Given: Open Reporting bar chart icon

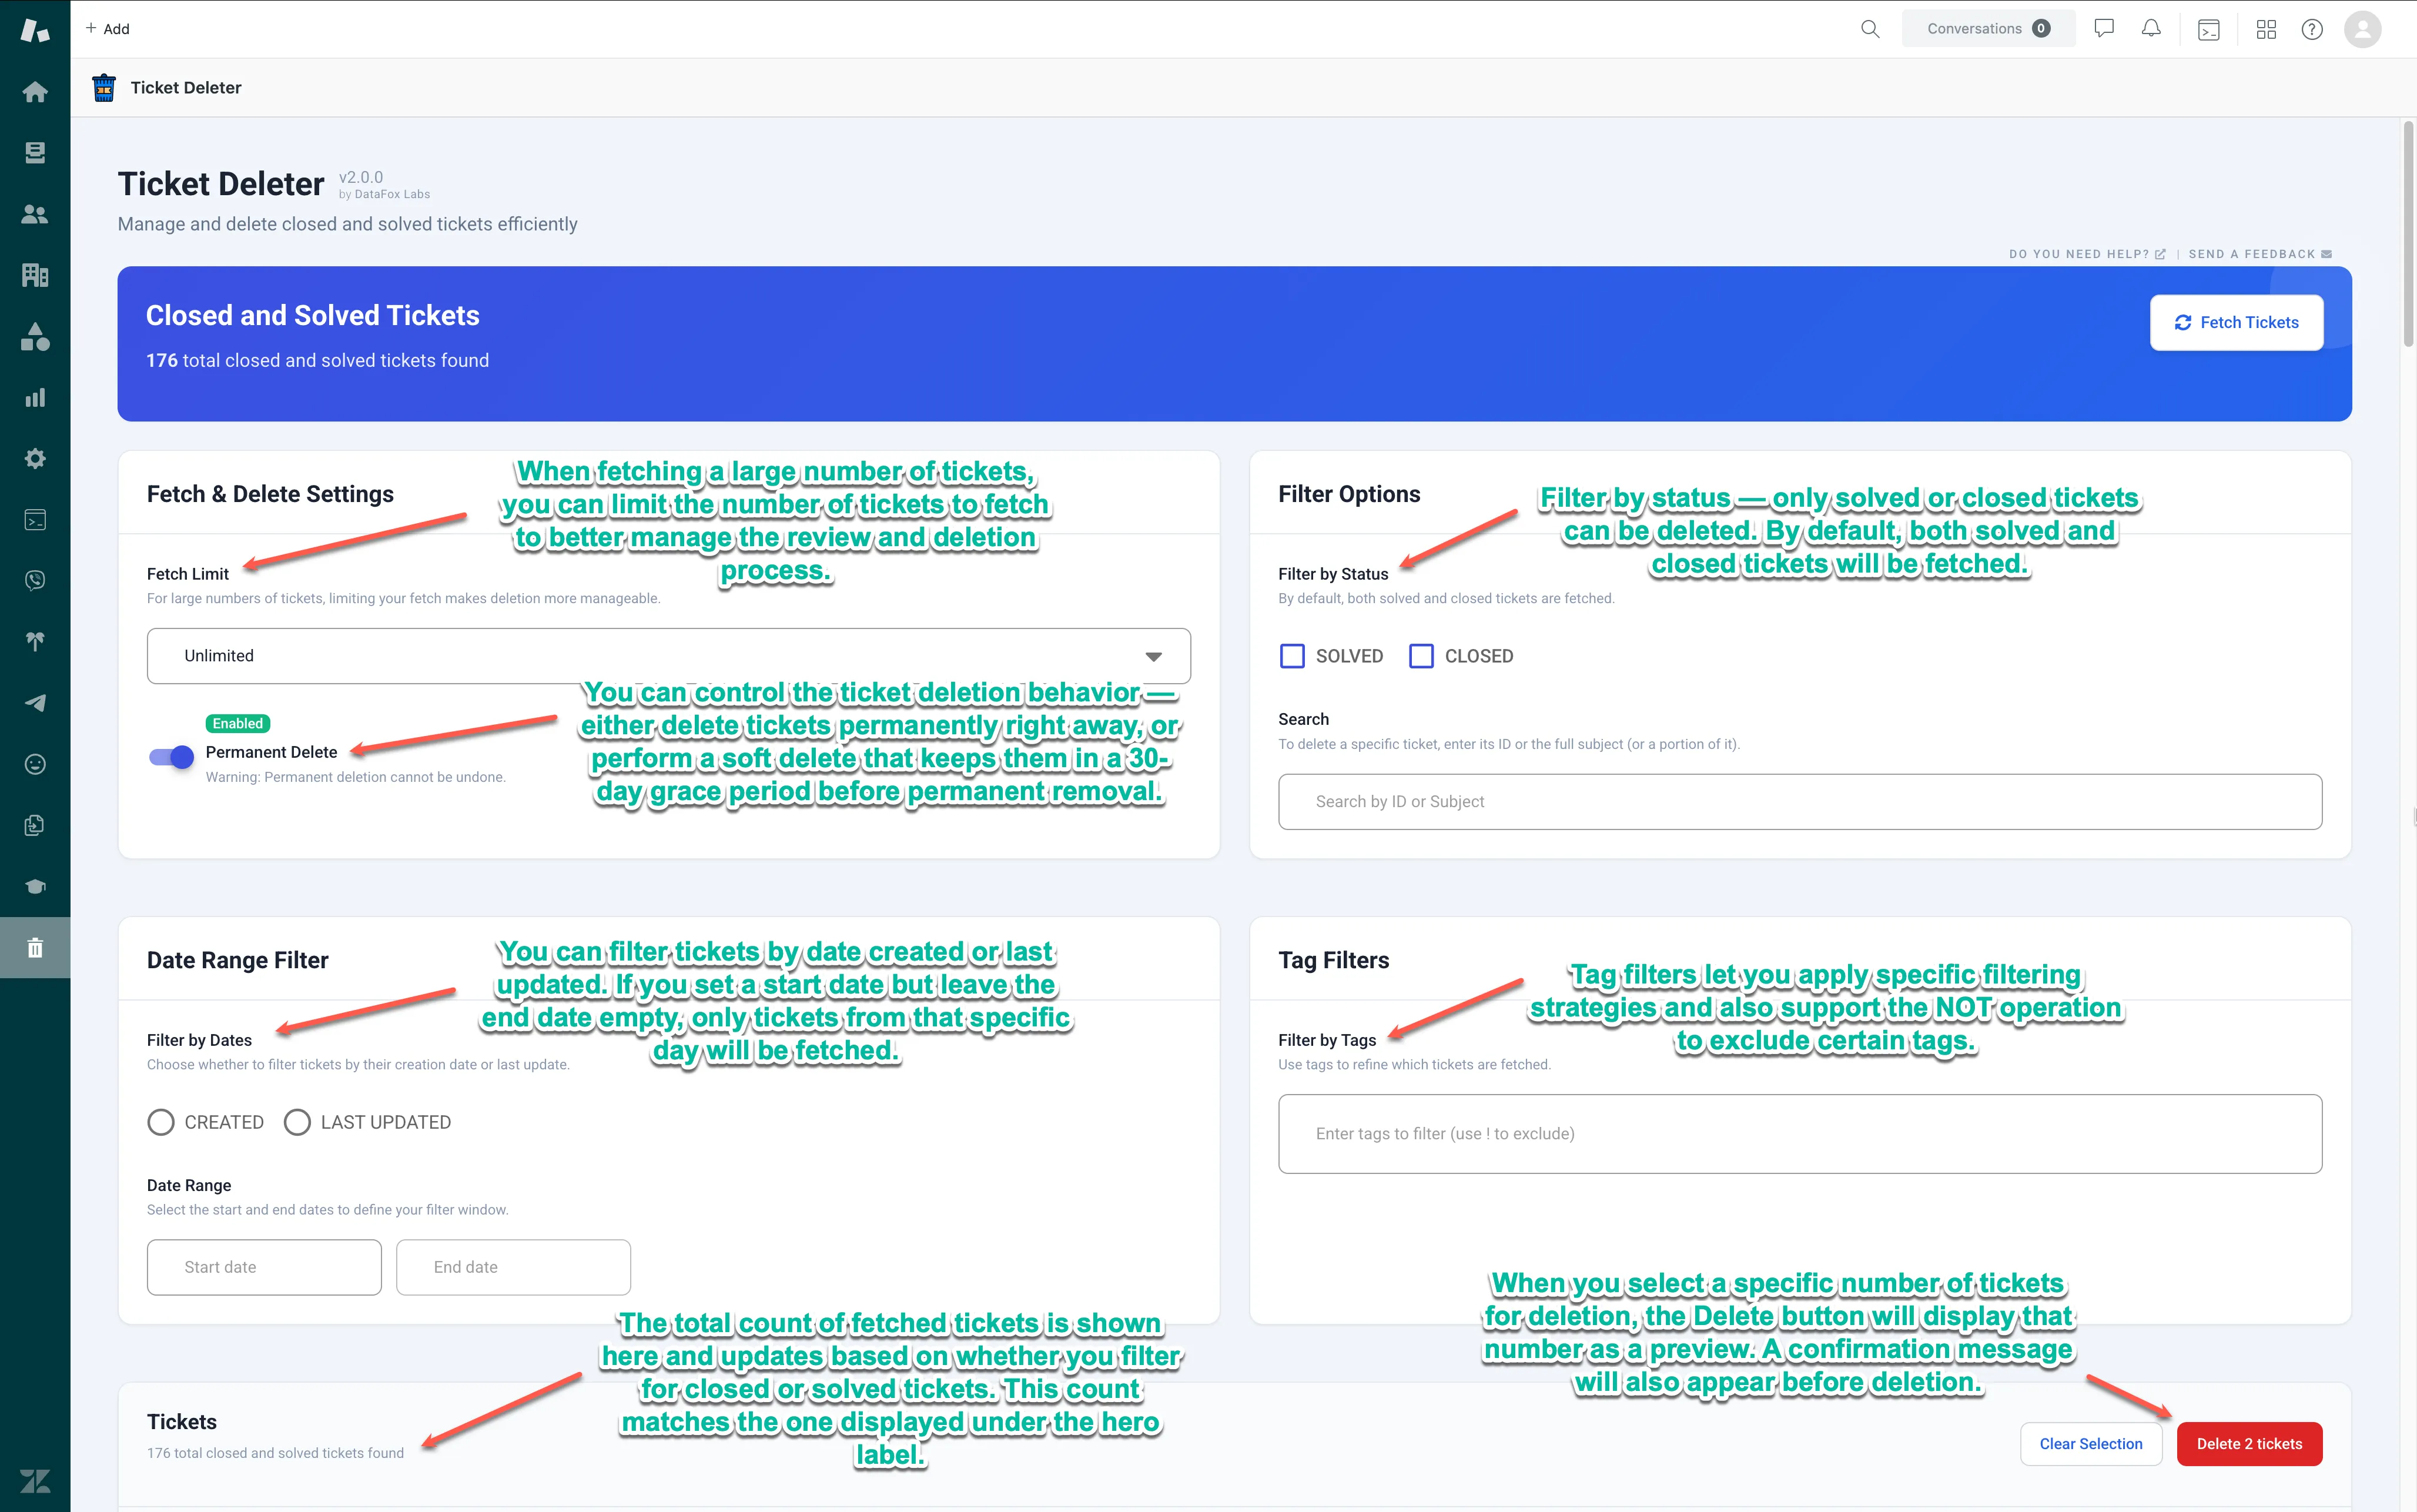Looking at the screenshot, I should click(x=35, y=398).
